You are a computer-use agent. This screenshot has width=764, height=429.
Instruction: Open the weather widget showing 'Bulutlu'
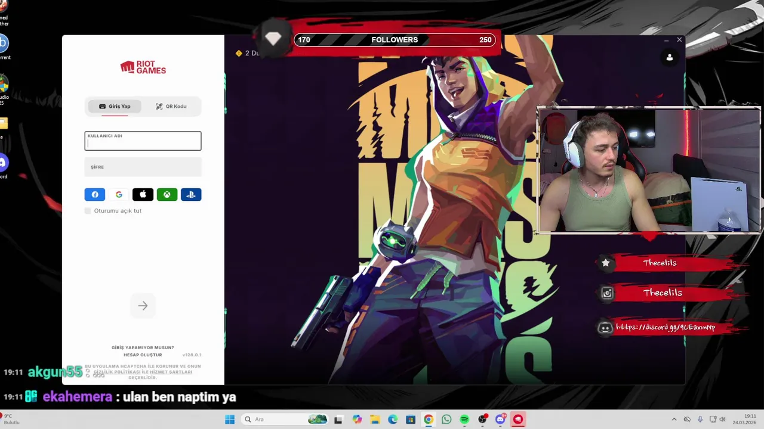coord(10,419)
